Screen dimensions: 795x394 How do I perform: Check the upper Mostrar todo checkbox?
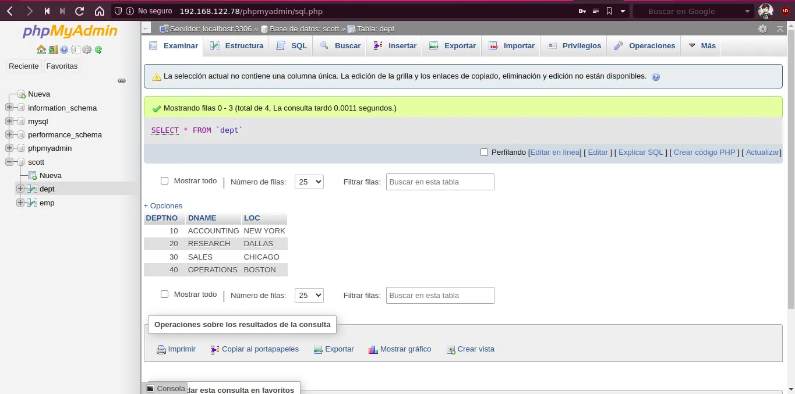(x=164, y=181)
